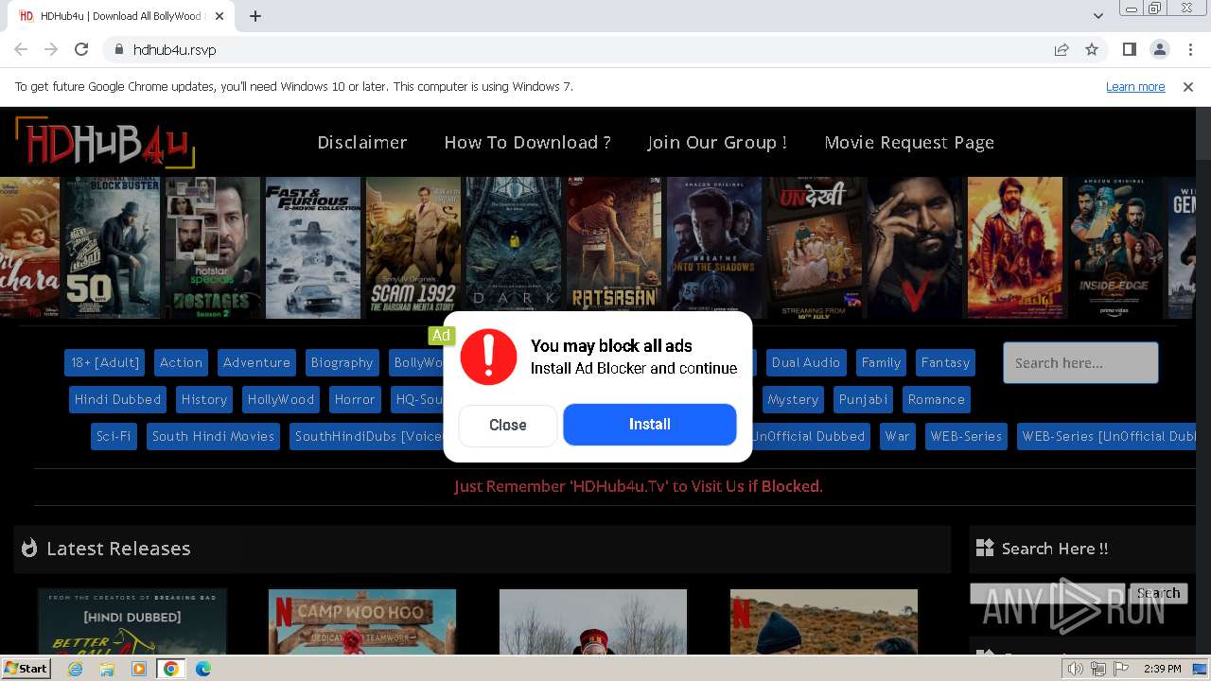Click the Inside Edge poster
Screen dimensions: 1211x681
tap(1115, 248)
